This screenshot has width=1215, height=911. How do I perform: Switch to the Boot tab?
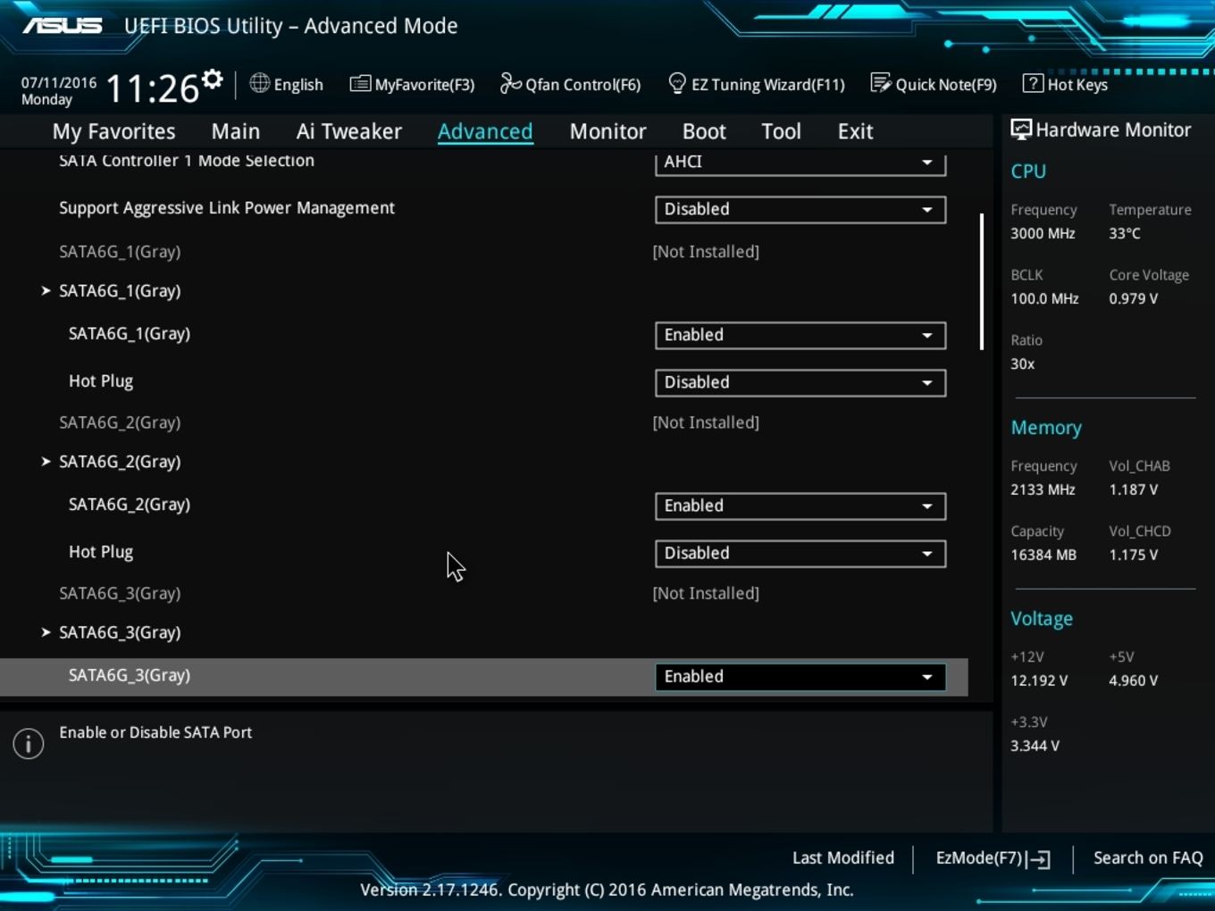coord(704,131)
